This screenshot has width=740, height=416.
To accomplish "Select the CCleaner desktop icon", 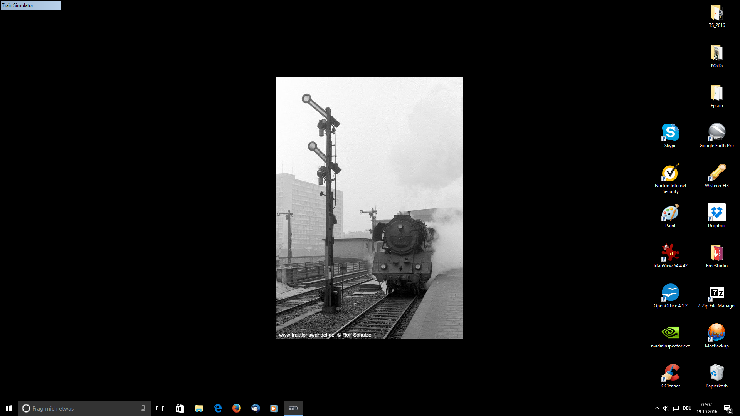I will pos(670,373).
